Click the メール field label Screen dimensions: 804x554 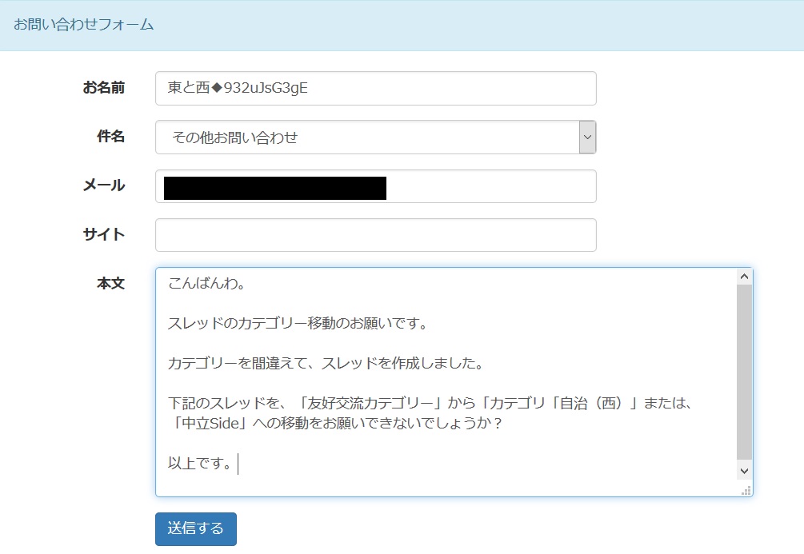coord(103,185)
